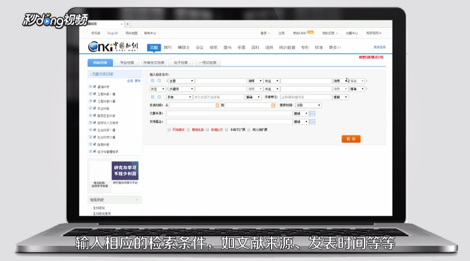The image size is (470, 261).
Task: Open the 更新时间 不限 dropdown
Action: click(309, 106)
